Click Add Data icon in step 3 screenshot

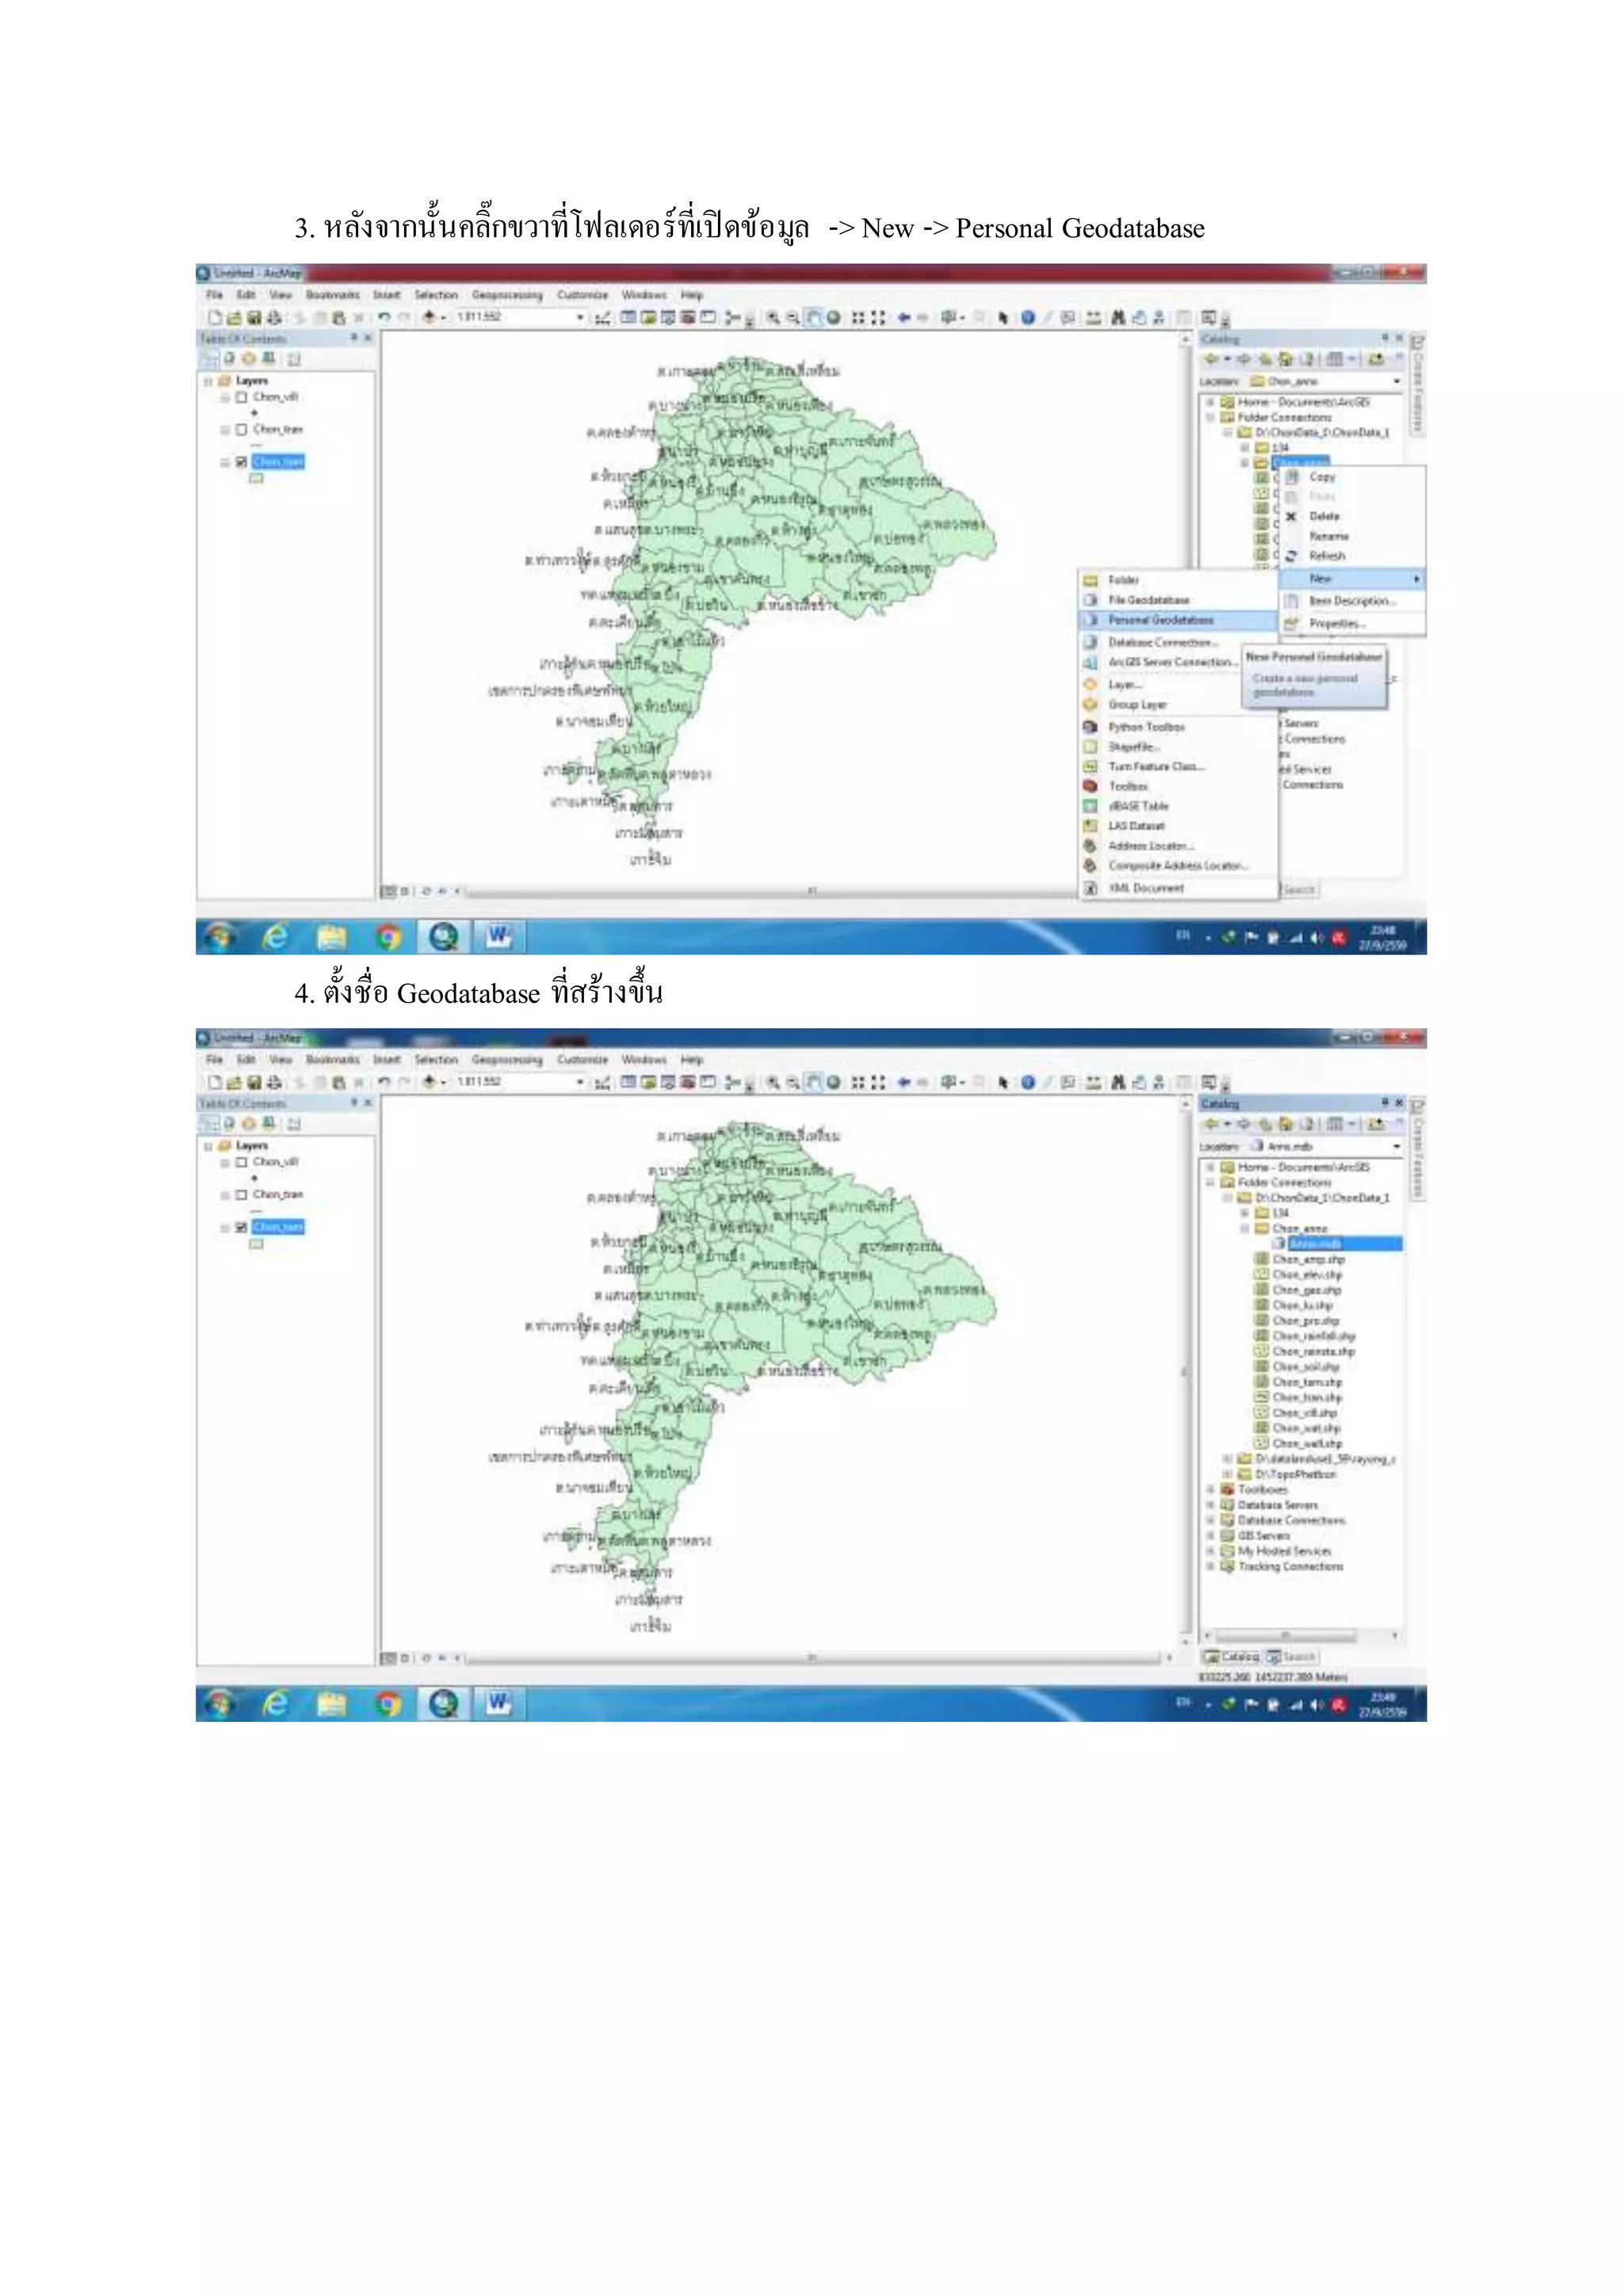pyautogui.click(x=429, y=317)
